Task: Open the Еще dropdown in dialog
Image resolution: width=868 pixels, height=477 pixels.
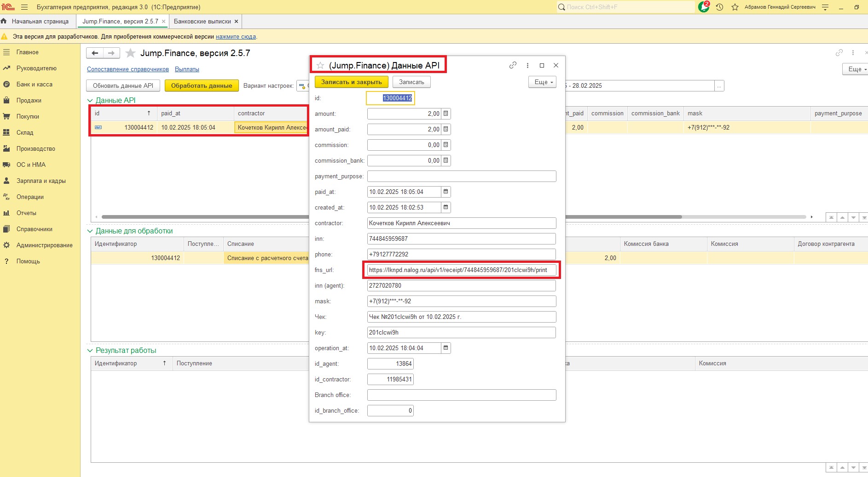Action: 543,82
